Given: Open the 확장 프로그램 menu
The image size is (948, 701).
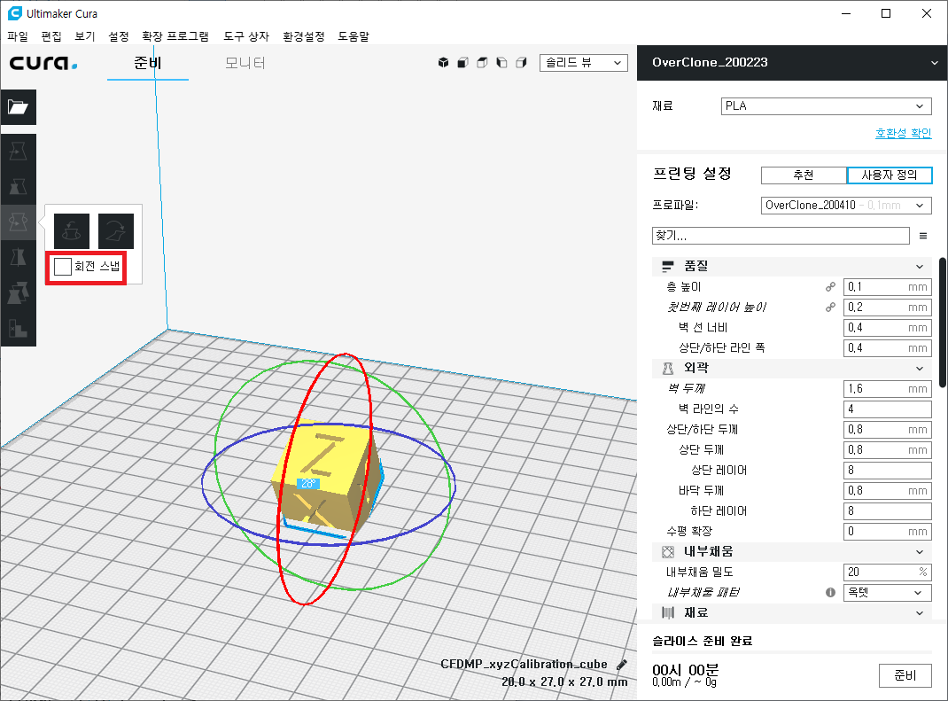Looking at the screenshot, I should click(175, 36).
